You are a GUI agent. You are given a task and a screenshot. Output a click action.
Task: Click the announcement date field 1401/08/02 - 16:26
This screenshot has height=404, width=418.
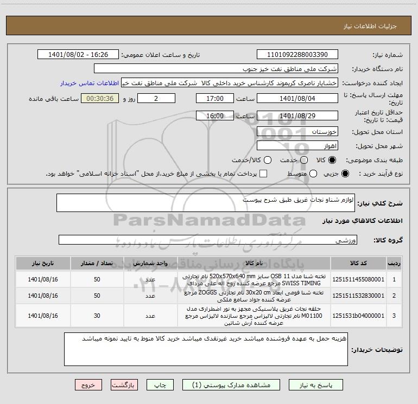click(78, 54)
